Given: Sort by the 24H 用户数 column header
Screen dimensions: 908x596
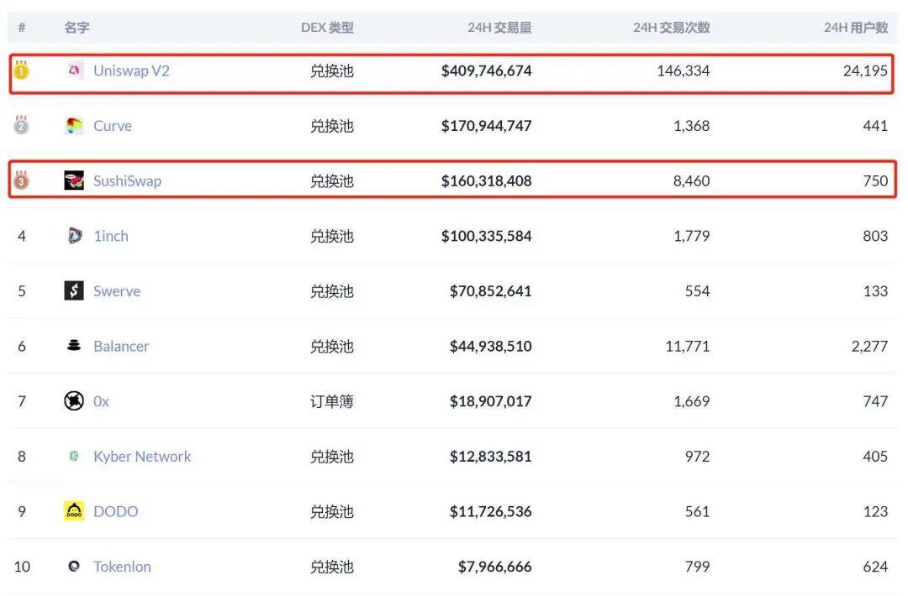Looking at the screenshot, I should tap(856, 27).
